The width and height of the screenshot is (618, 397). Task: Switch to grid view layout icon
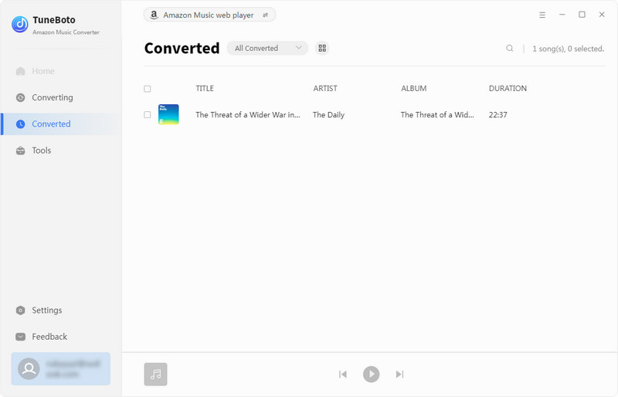click(322, 48)
